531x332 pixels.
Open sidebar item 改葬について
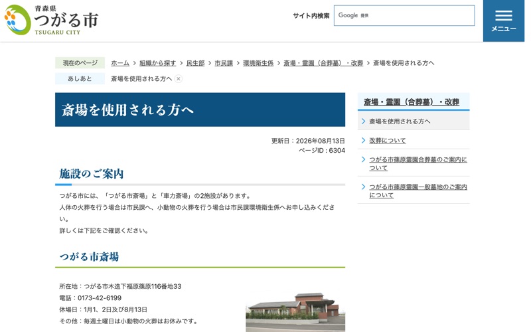(x=388, y=140)
